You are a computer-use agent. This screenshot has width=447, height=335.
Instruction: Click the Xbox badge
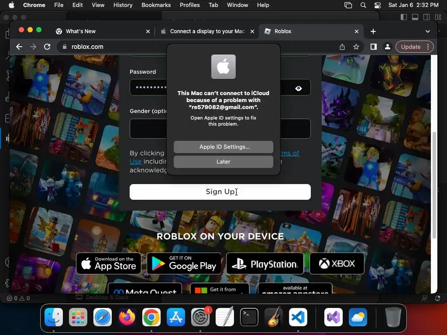tap(337, 263)
